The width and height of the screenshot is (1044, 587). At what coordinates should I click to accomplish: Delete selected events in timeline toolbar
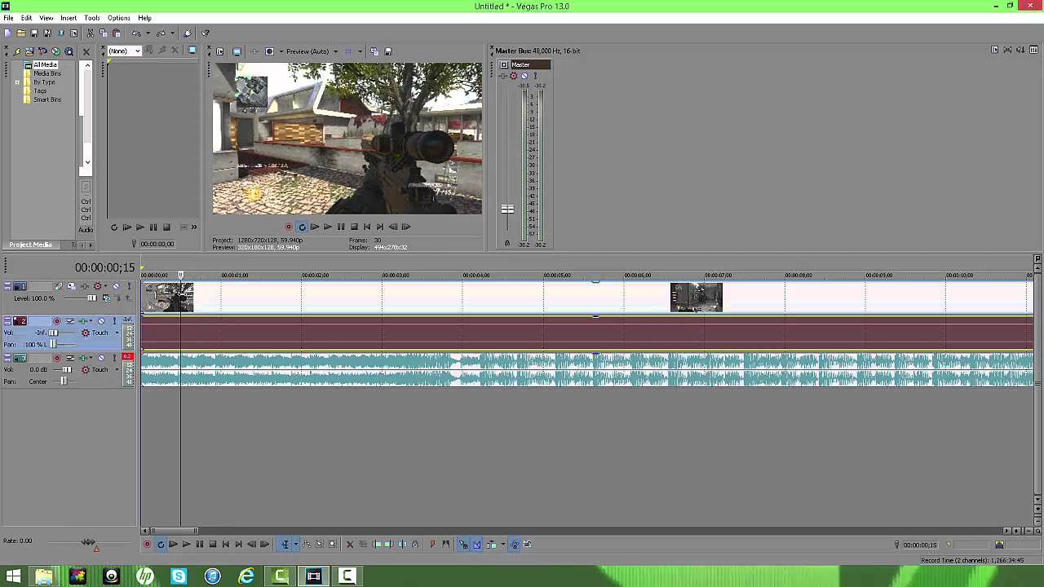(350, 544)
